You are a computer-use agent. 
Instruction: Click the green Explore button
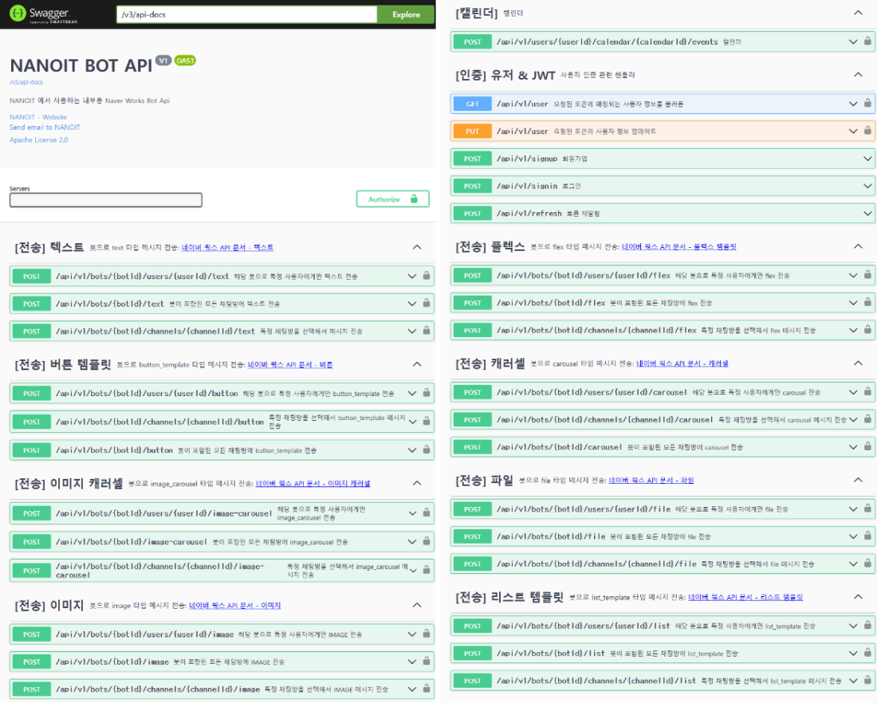pyautogui.click(x=406, y=14)
